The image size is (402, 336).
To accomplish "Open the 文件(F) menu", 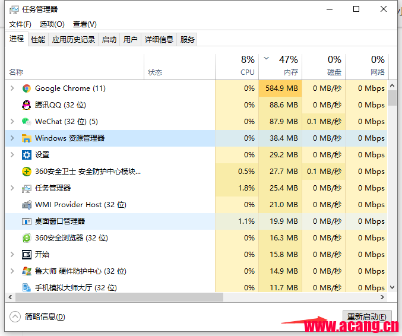I will (20, 24).
